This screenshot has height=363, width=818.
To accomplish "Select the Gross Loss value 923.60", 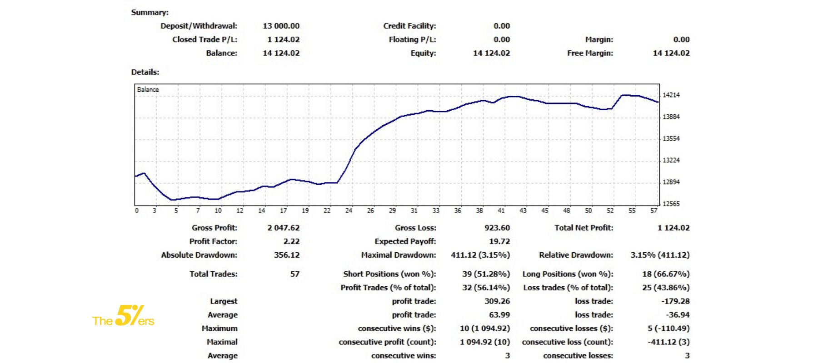I will (497, 228).
